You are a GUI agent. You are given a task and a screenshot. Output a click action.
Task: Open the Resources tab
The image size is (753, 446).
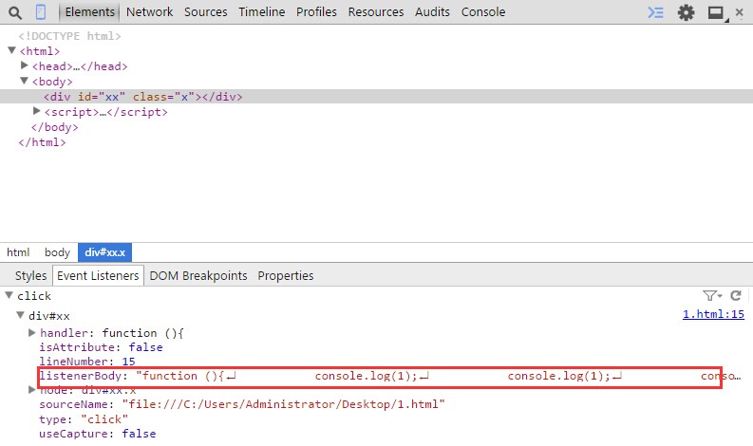tap(375, 12)
